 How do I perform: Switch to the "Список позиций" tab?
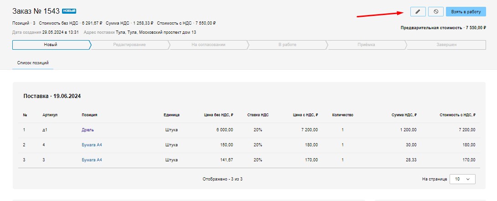coord(33,63)
